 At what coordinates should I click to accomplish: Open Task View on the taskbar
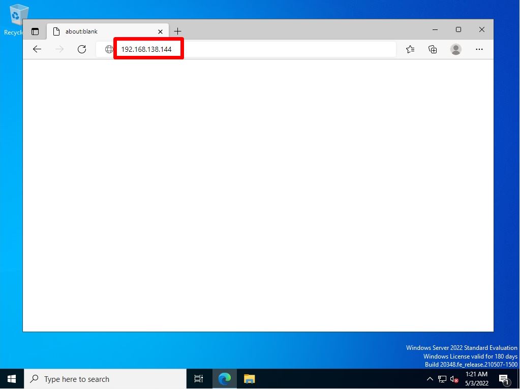pyautogui.click(x=199, y=379)
